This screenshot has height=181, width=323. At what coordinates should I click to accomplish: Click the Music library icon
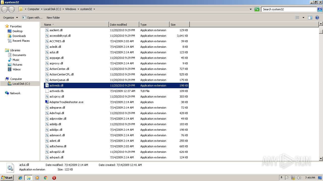[x=10, y=60]
